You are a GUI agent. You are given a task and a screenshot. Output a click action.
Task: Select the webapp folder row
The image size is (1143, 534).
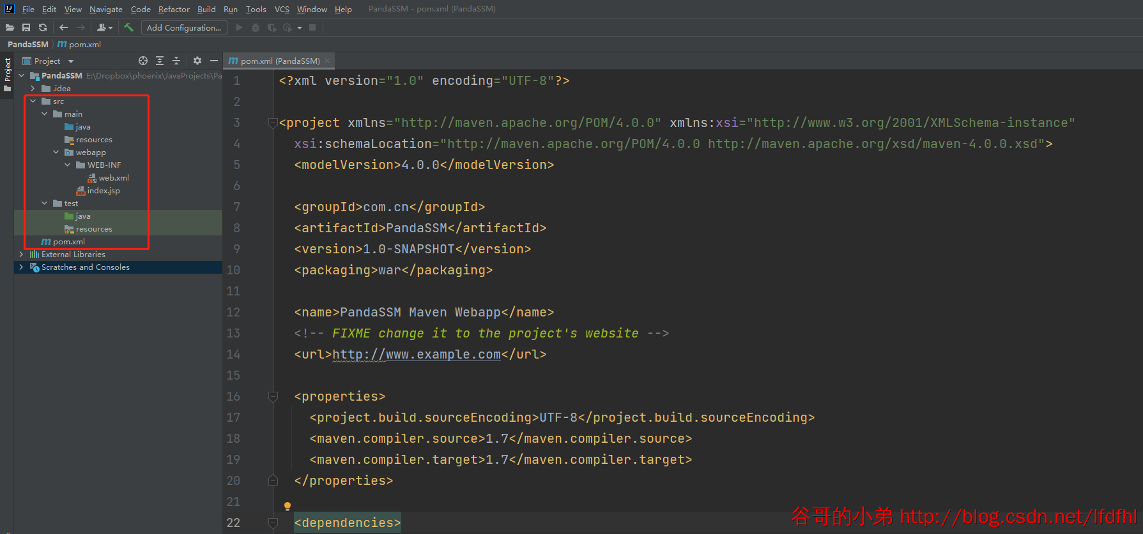118,152
